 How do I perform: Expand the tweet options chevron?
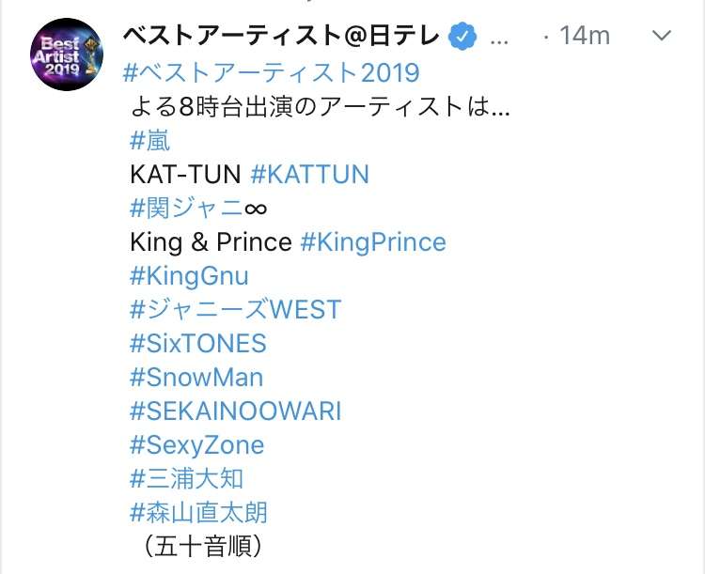click(661, 36)
